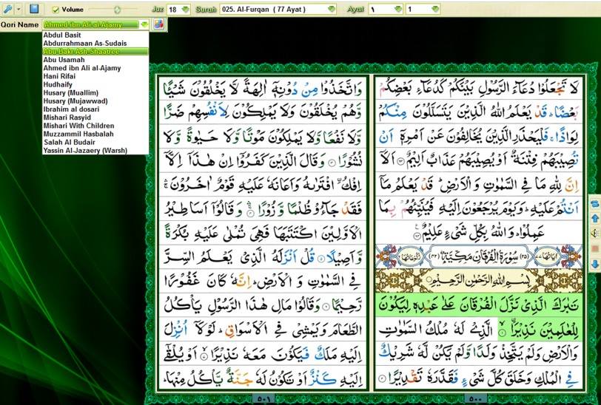
Task: Select Abdul Basit from the Qori list
Action: 95,35
